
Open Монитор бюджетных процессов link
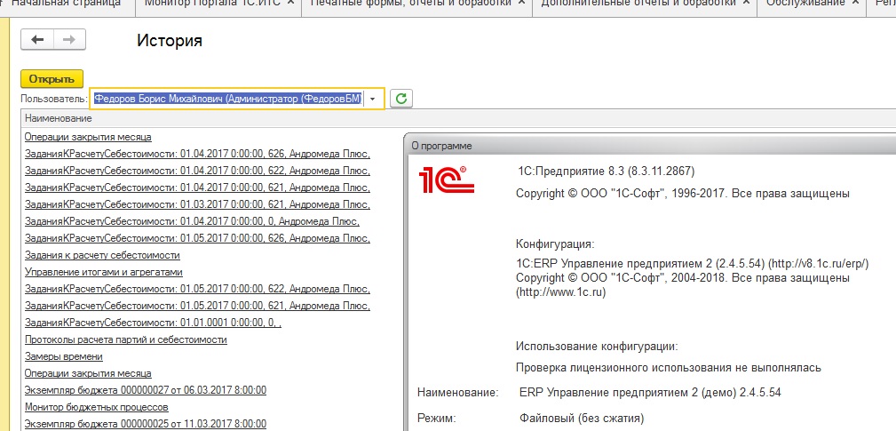97,407
